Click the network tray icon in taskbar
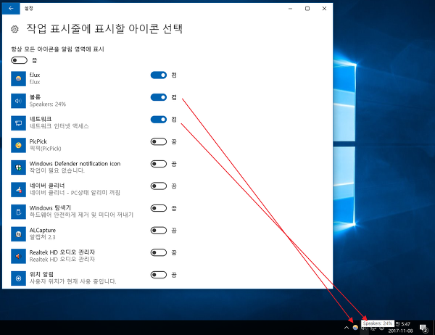435x335 pixels. pyautogui.click(x=373, y=328)
